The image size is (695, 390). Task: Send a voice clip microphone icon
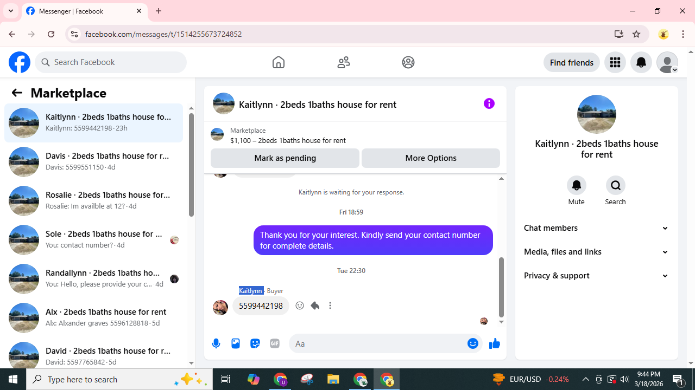[216, 343]
